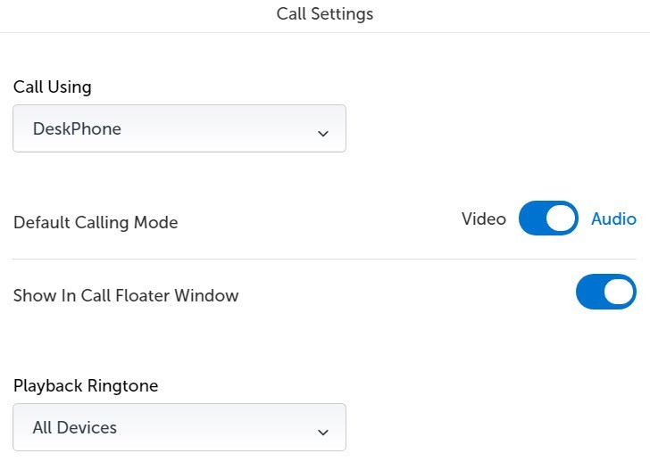Open the Call Using DeskPhone dropdown

(179, 128)
